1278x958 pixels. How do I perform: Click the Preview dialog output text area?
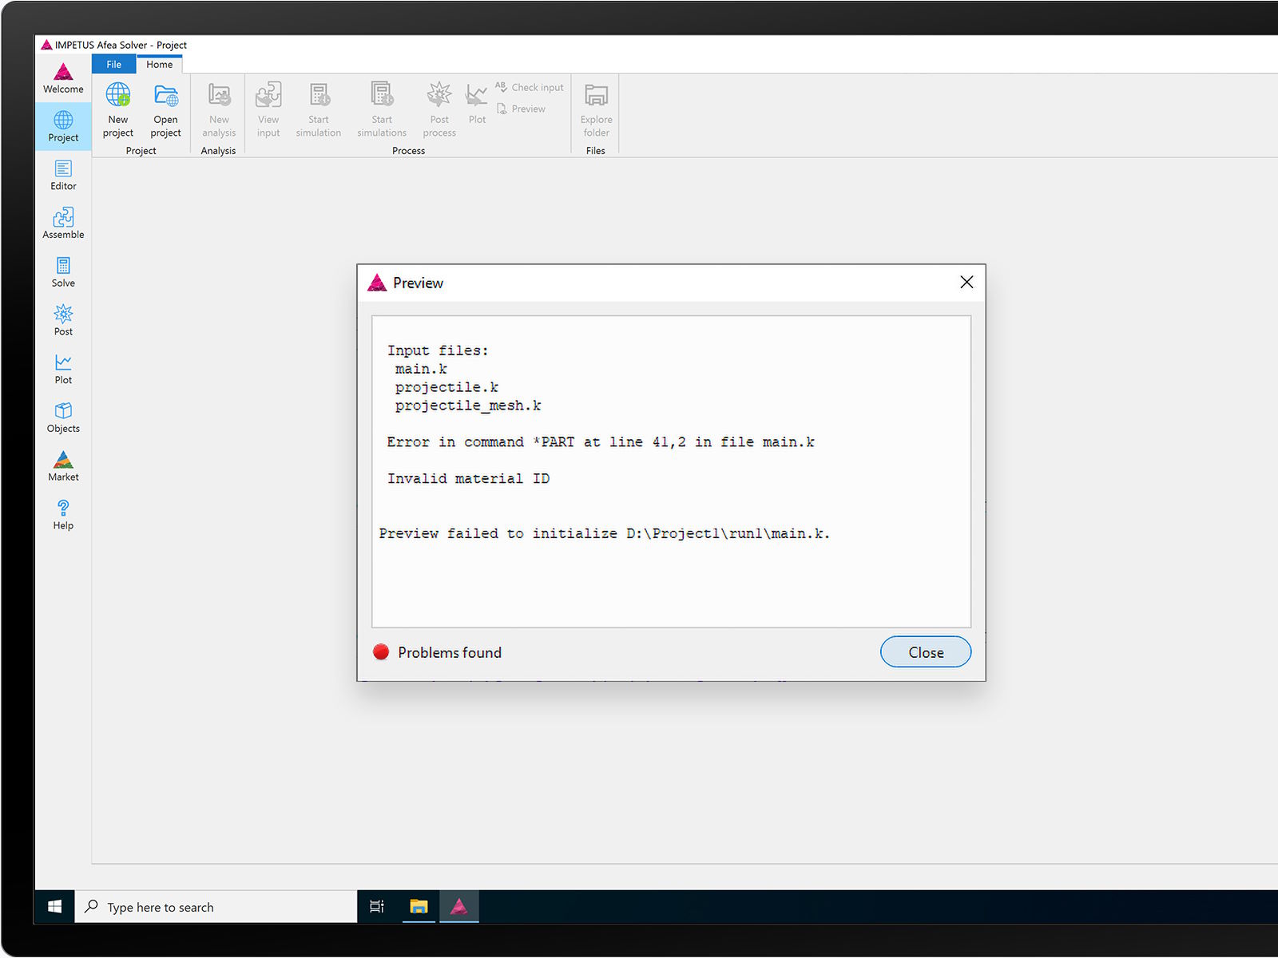click(x=671, y=471)
